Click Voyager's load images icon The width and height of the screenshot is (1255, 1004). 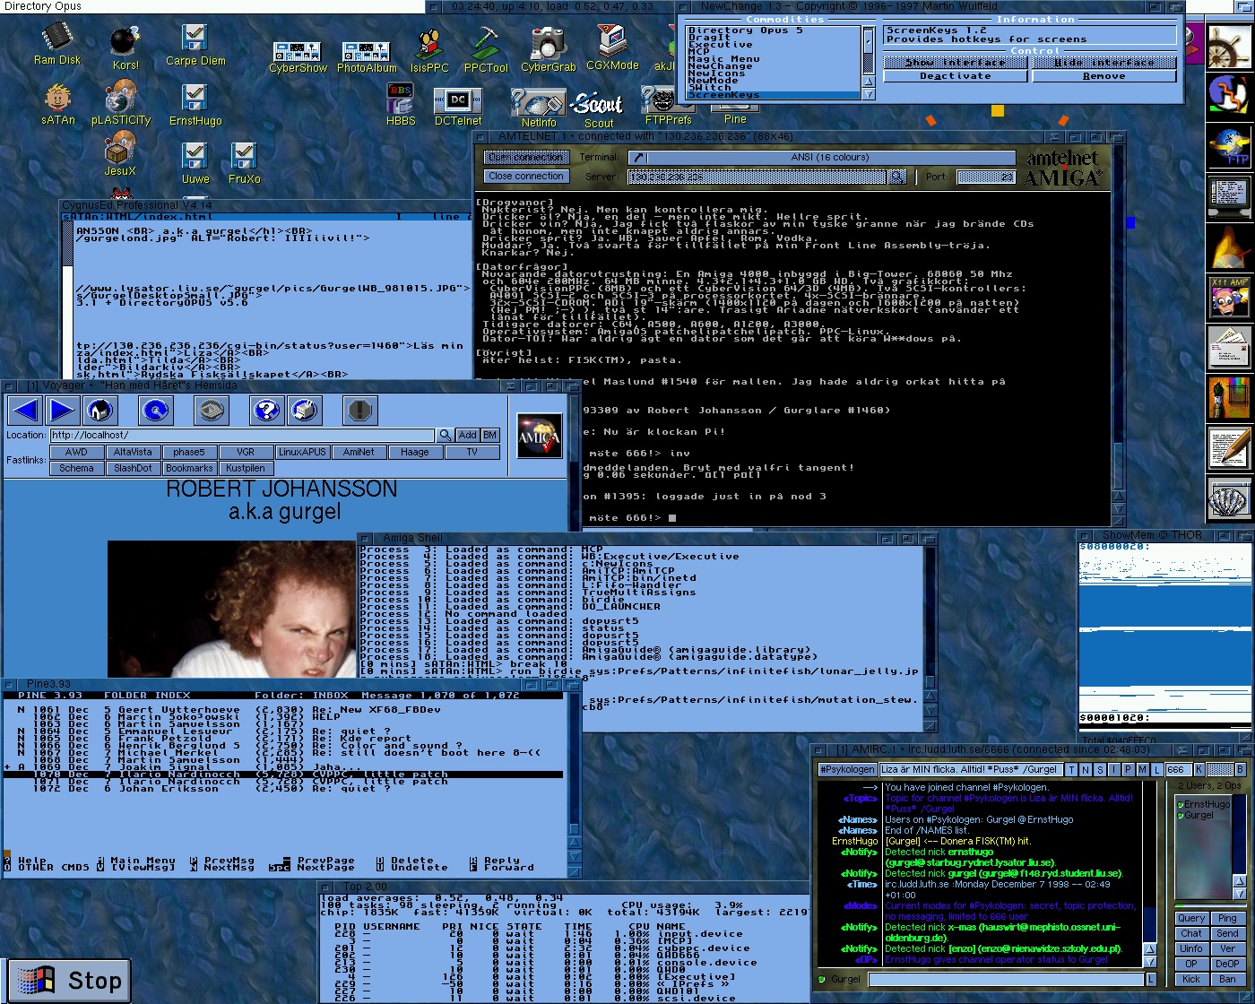tap(211, 411)
